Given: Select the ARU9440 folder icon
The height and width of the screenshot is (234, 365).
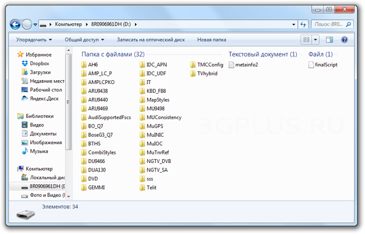Looking at the screenshot, I should 84,100.
